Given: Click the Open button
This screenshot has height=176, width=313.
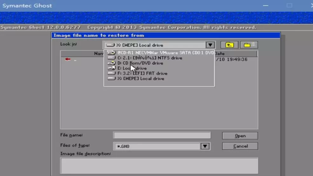Looking at the screenshot, I should tap(240, 136).
